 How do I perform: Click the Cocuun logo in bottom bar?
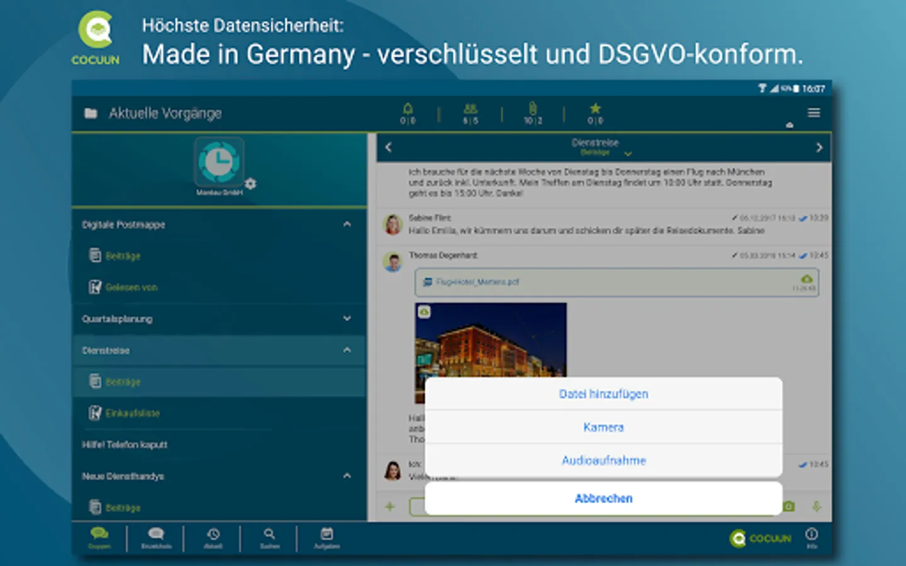(x=760, y=538)
